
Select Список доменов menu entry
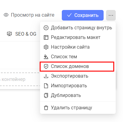coord(78,66)
